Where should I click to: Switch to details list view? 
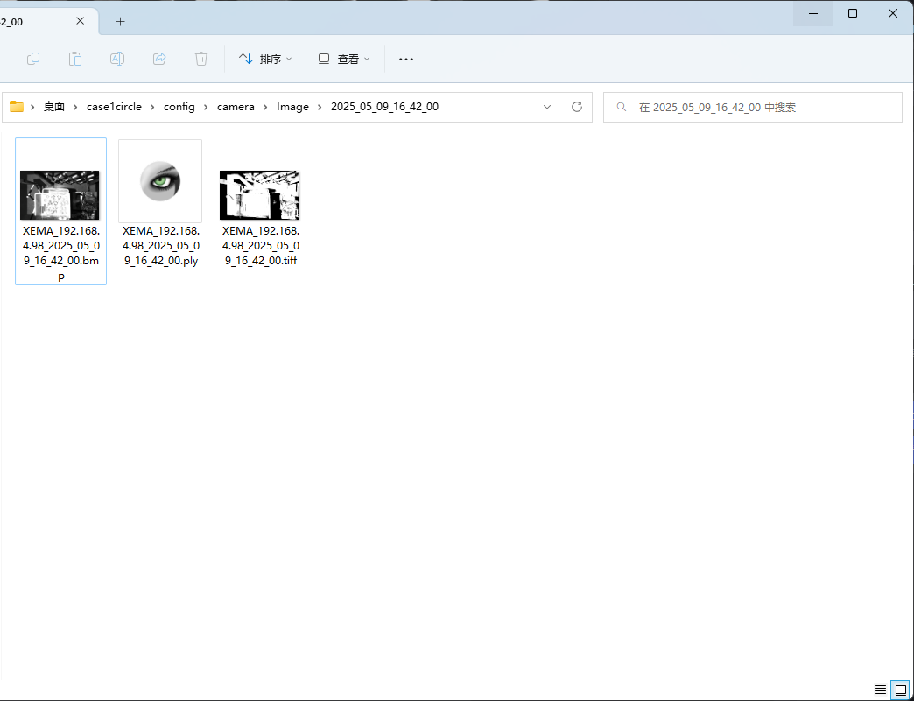881,690
